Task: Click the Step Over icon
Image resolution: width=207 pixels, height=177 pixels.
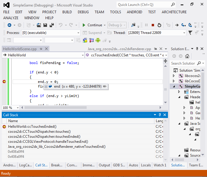Action: pos(190,25)
